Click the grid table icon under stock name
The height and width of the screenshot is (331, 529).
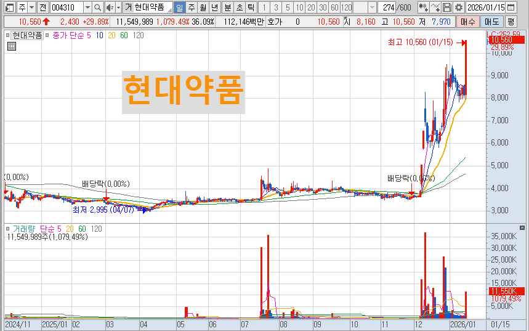tap(12, 46)
